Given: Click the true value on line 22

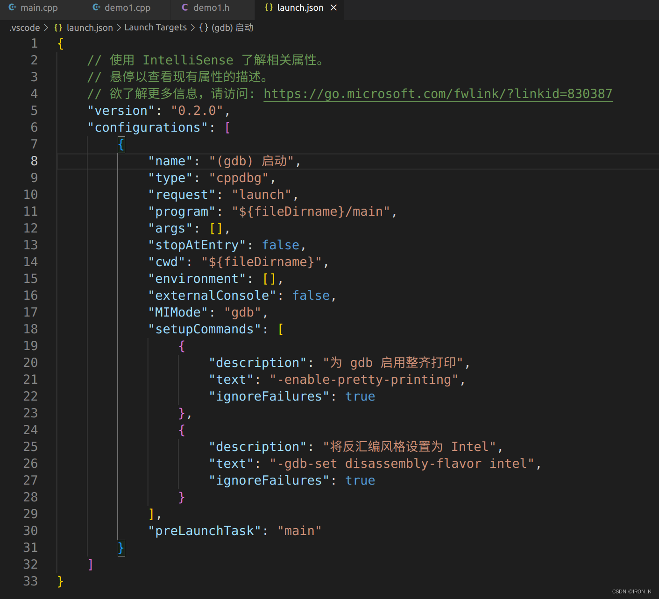Looking at the screenshot, I should coord(360,396).
